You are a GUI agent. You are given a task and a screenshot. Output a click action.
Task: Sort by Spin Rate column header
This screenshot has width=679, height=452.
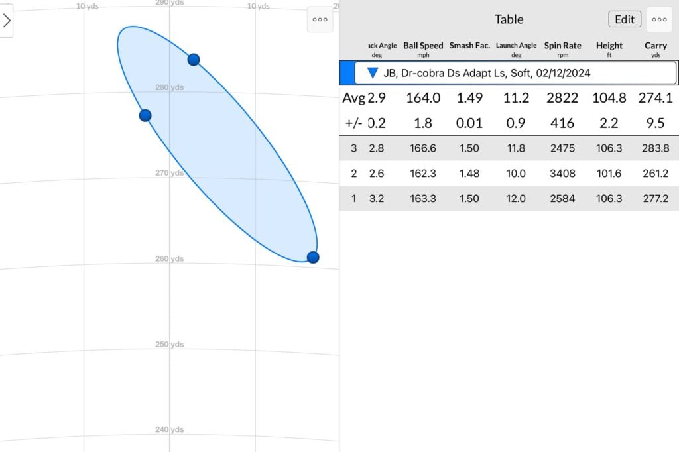562,49
